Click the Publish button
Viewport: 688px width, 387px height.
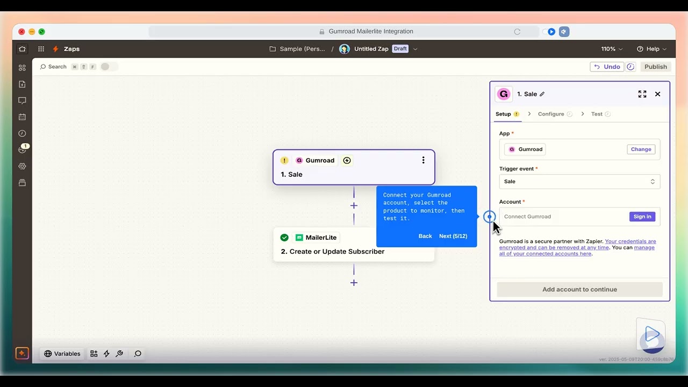pyautogui.click(x=656, y=67)
